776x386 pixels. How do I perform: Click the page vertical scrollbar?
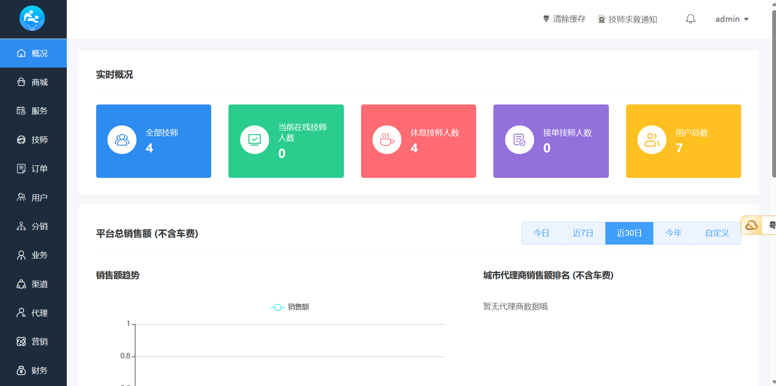773,92
